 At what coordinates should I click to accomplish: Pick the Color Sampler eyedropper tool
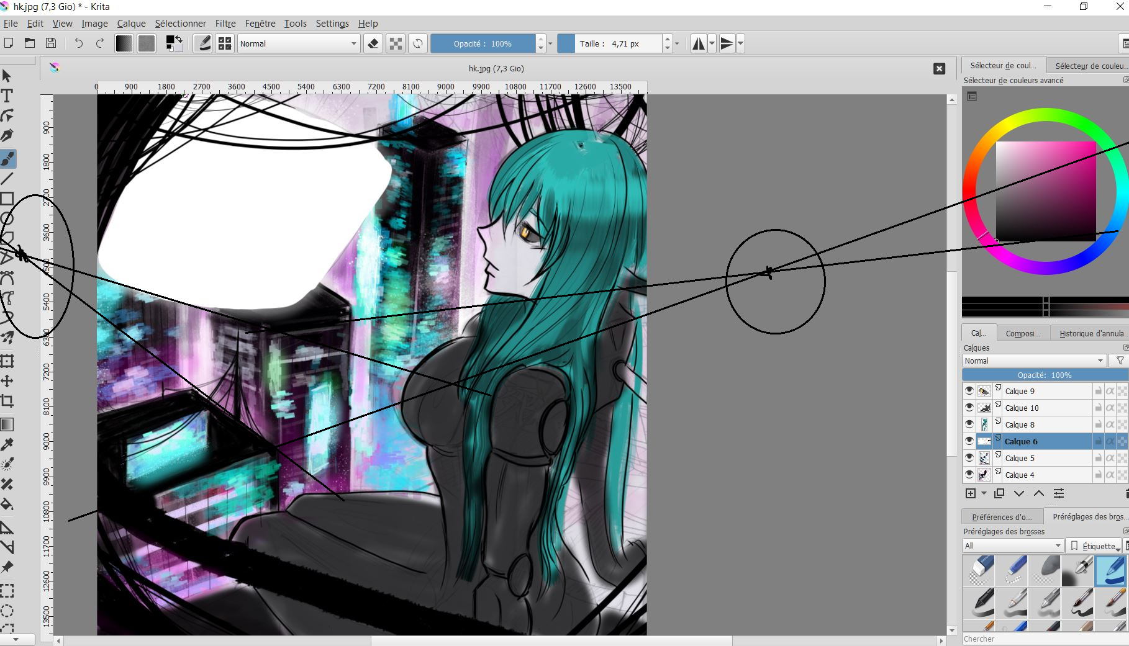tap(7, 444)
